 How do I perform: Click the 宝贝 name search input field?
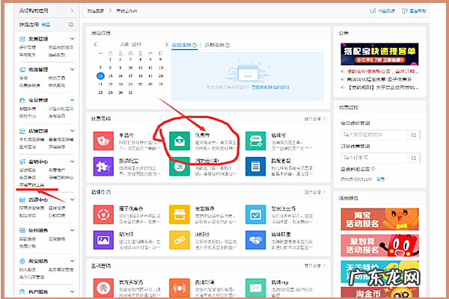pyautogui.click(x=374, y=135)
